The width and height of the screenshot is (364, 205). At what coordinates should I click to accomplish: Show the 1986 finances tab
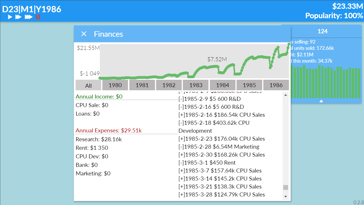point(276,85)
